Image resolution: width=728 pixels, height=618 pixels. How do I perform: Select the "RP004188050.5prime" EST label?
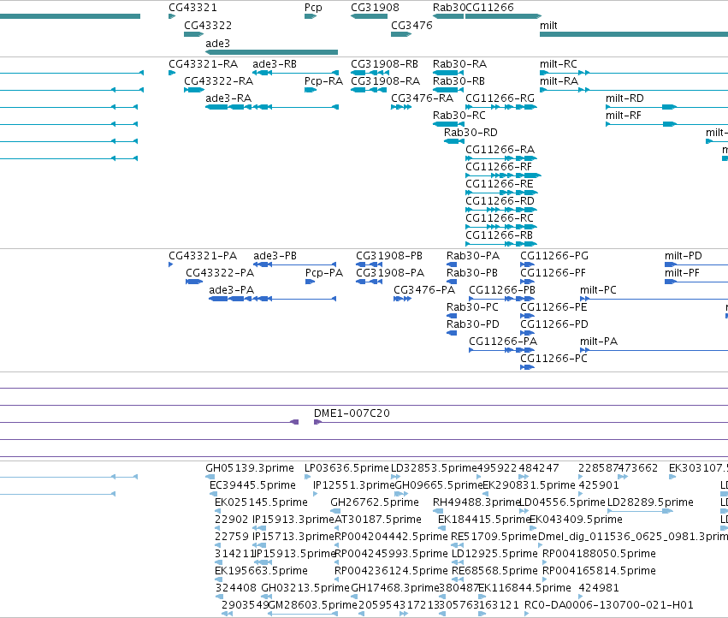point(599,554)
